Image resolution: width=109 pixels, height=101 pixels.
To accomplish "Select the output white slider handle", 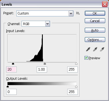I will click(76, 86).
